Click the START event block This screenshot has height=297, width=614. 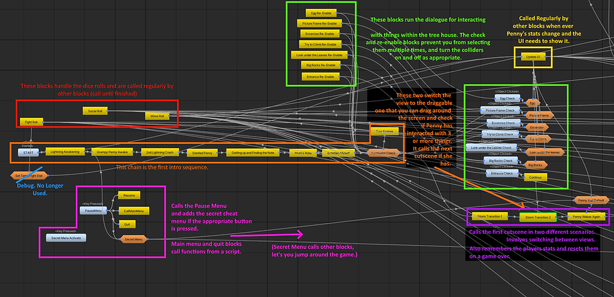pyautogui.click(x=29, y=153)
